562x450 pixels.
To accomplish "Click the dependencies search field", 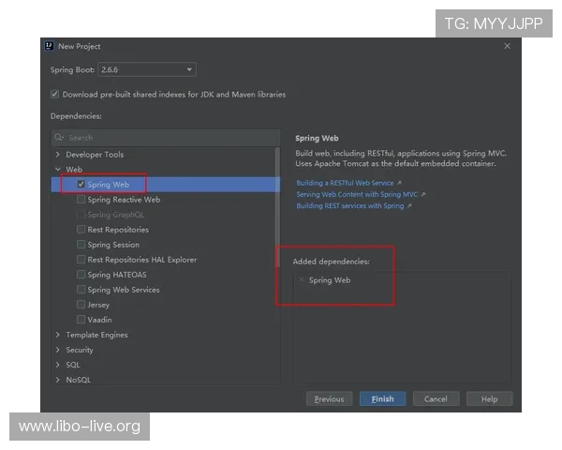I will (169, 138).
